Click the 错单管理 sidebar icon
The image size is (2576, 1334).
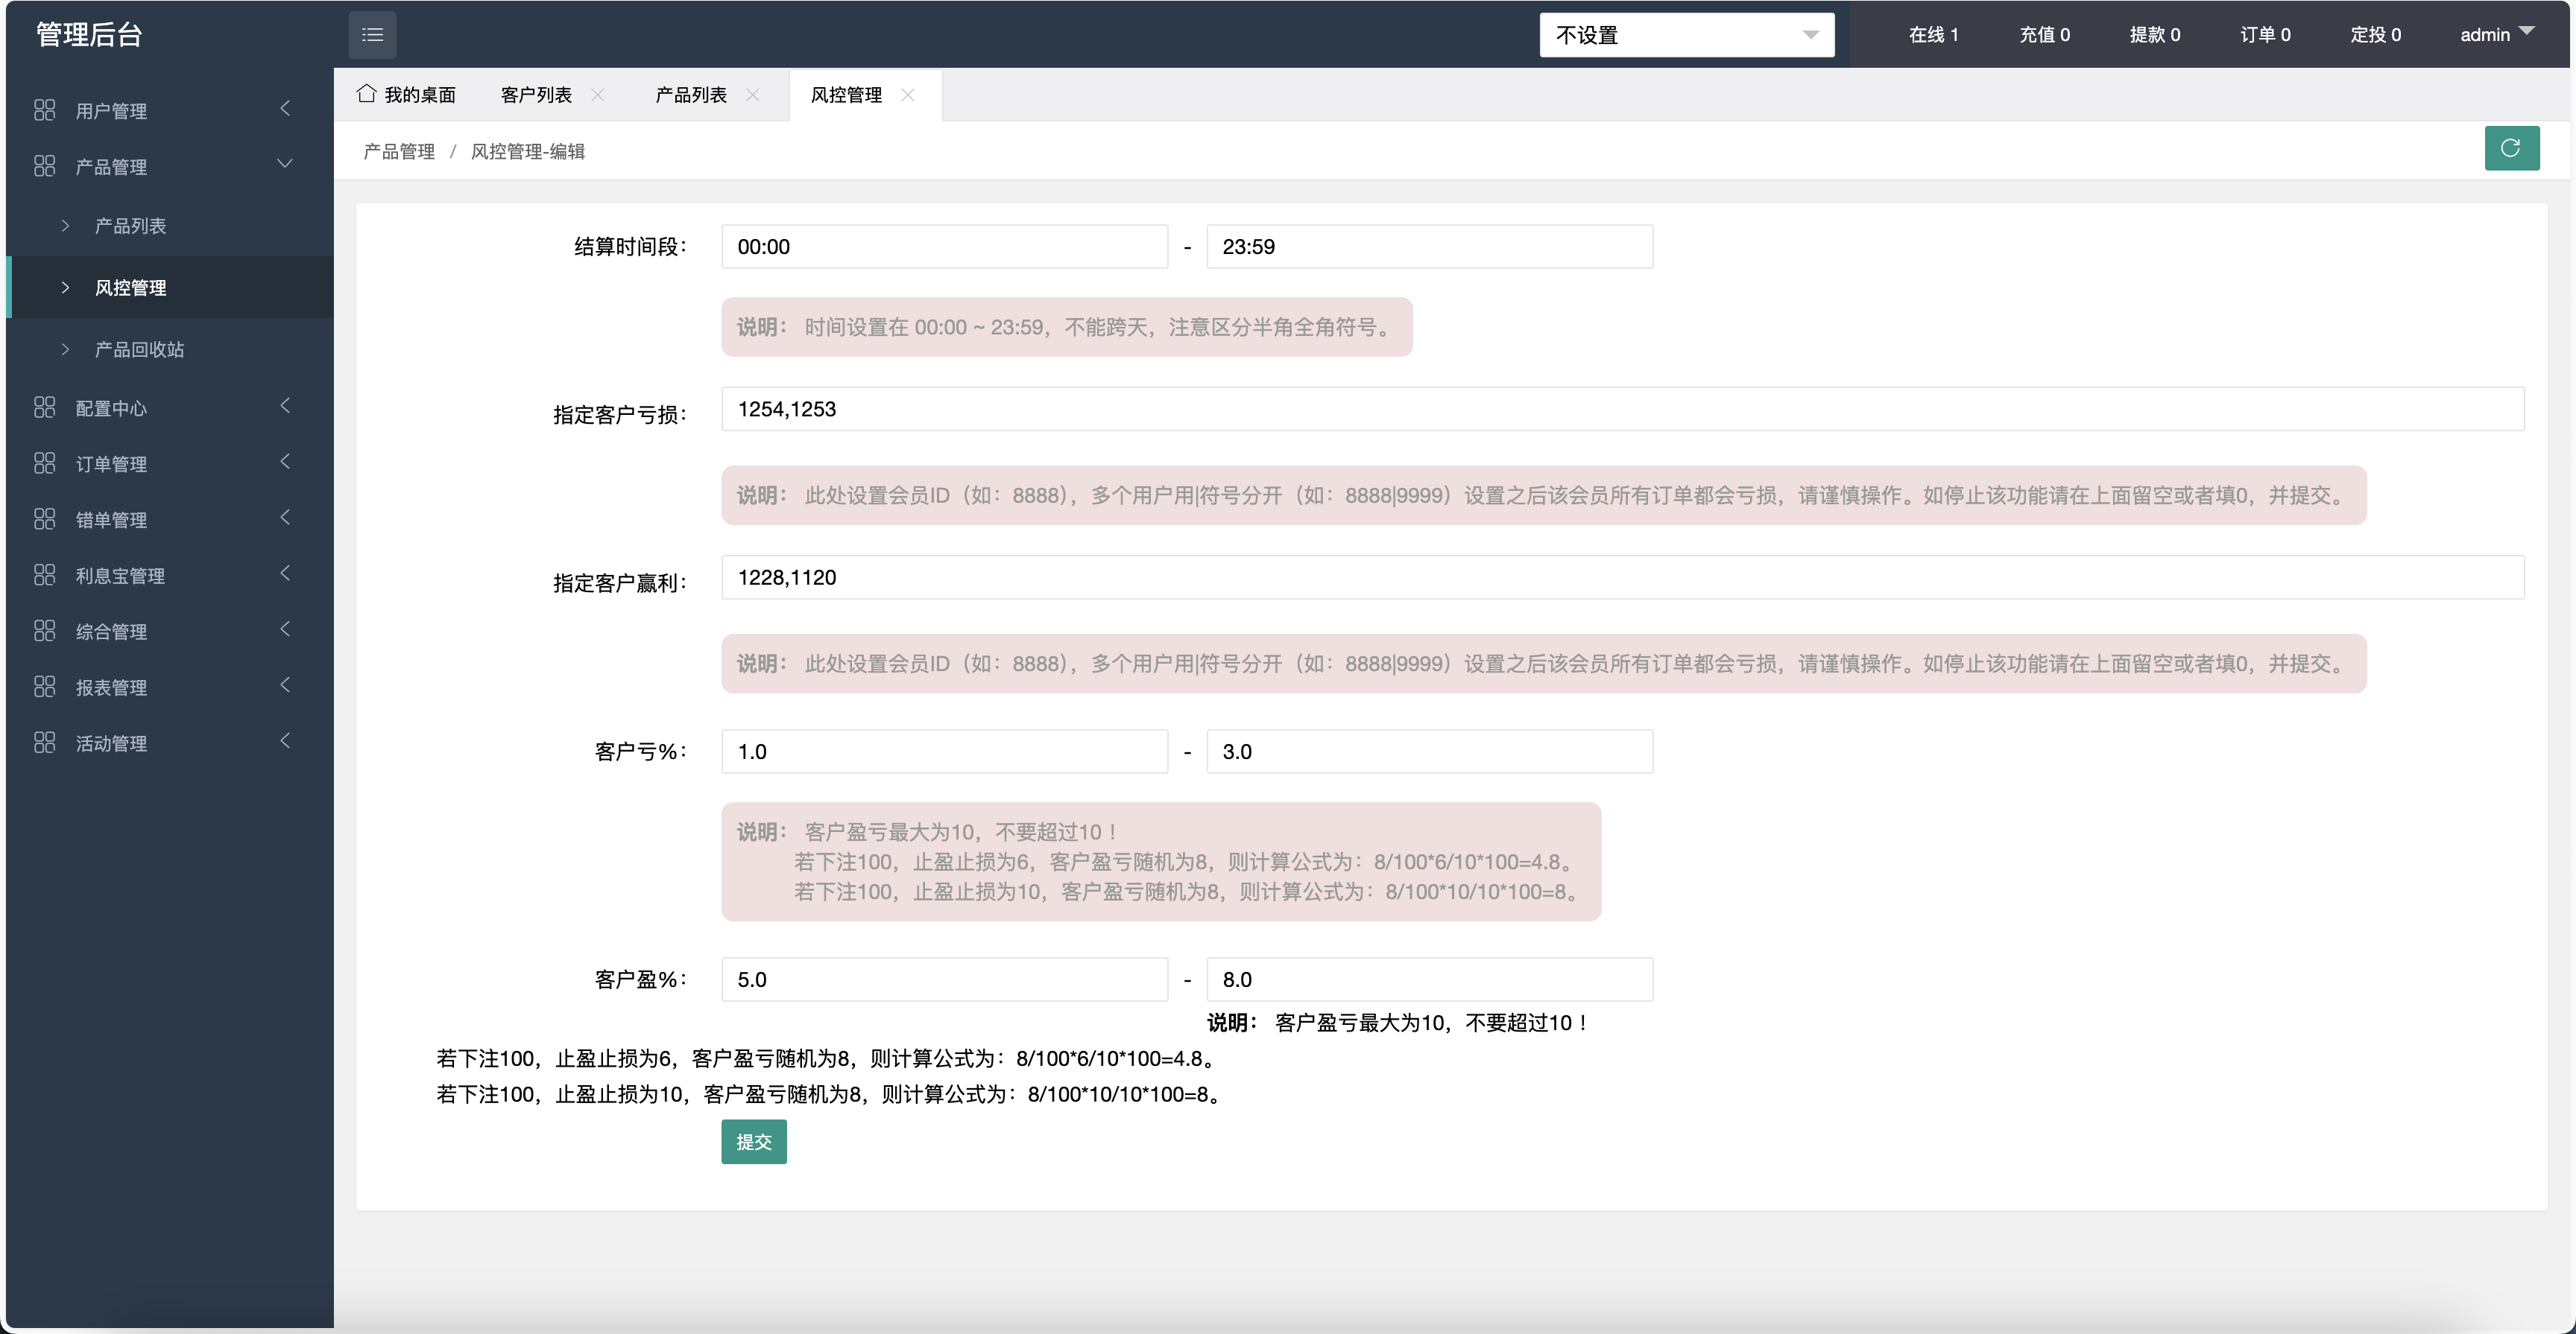45,518
